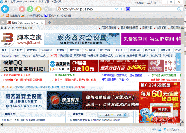Click the 枫信科技 徐州双线机房 banner
This screenshot has height=133, width=186.
click(x=93, y=101)
